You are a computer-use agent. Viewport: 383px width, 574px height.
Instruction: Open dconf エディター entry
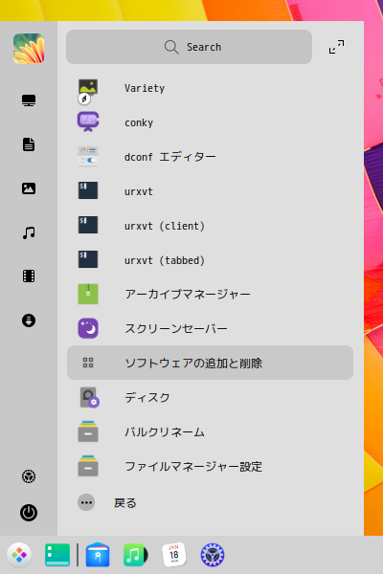210,157
